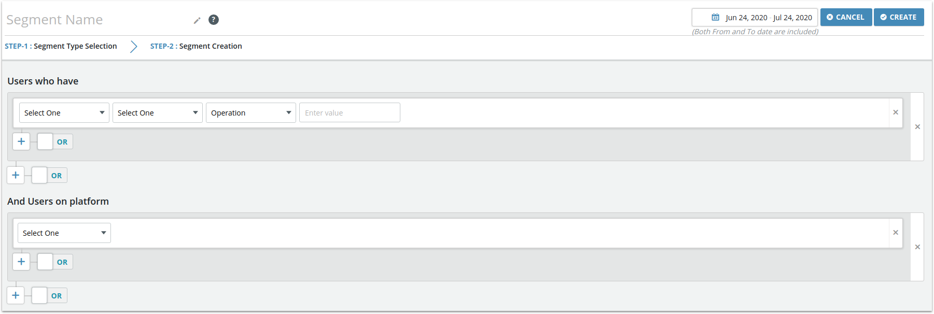Click the CREATE button
This screenshot has width=934, height=314.
point(899,17)
